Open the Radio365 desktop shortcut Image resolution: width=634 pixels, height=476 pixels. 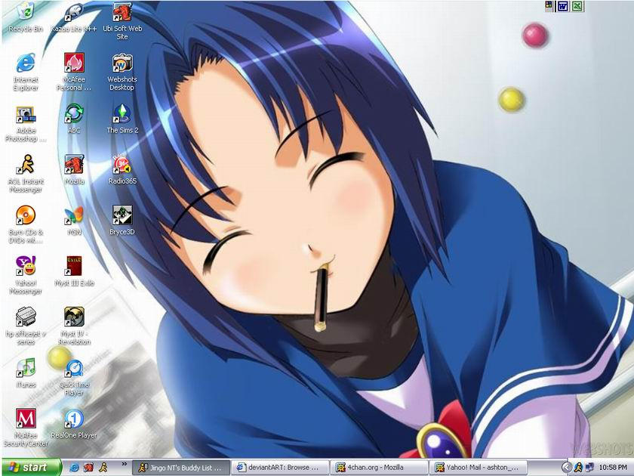coord(122,169)
